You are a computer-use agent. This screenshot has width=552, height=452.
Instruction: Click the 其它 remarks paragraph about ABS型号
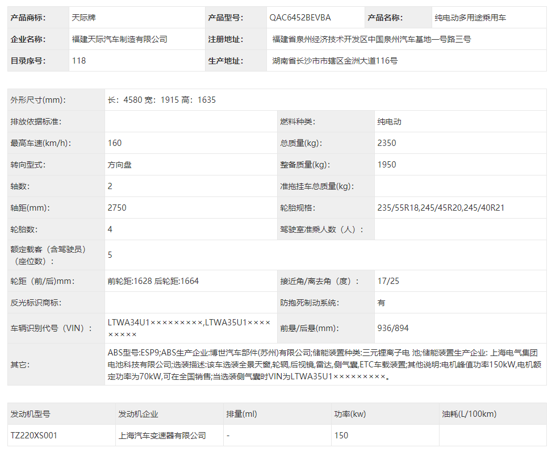click(325, 365)
